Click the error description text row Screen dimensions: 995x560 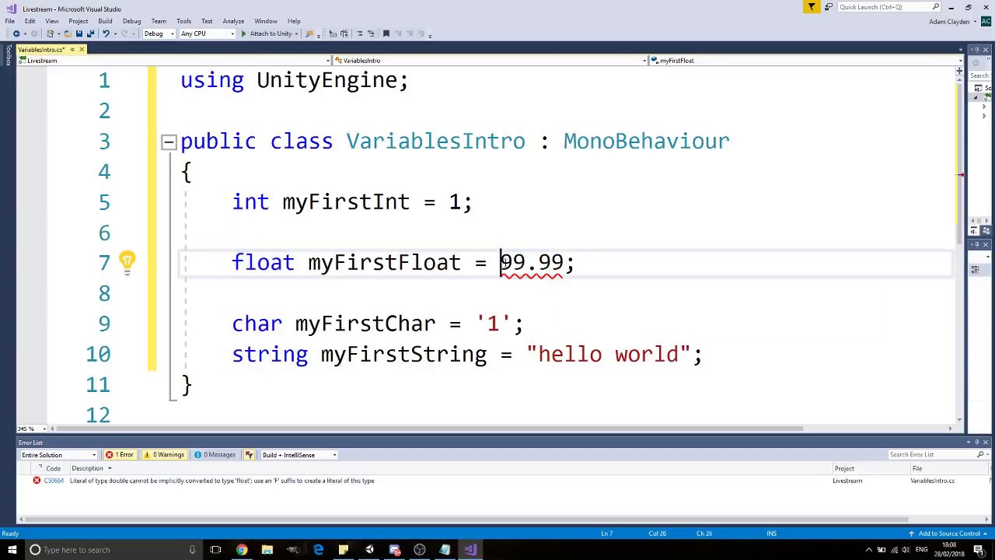pos(222,481)
